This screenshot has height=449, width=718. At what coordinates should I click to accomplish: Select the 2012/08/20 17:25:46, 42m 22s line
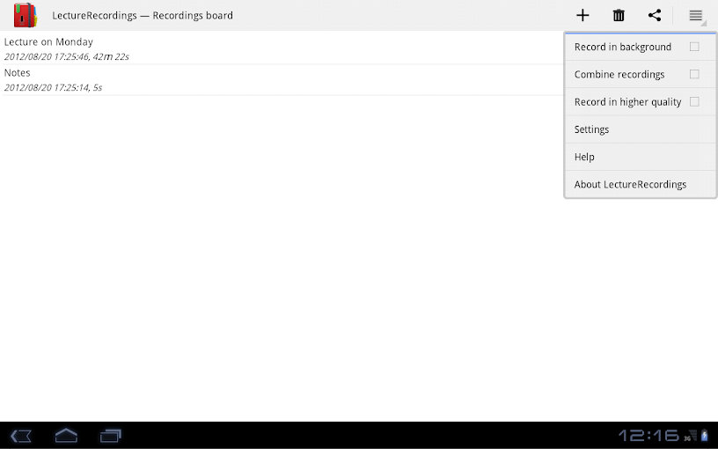(x=66, y=57)
